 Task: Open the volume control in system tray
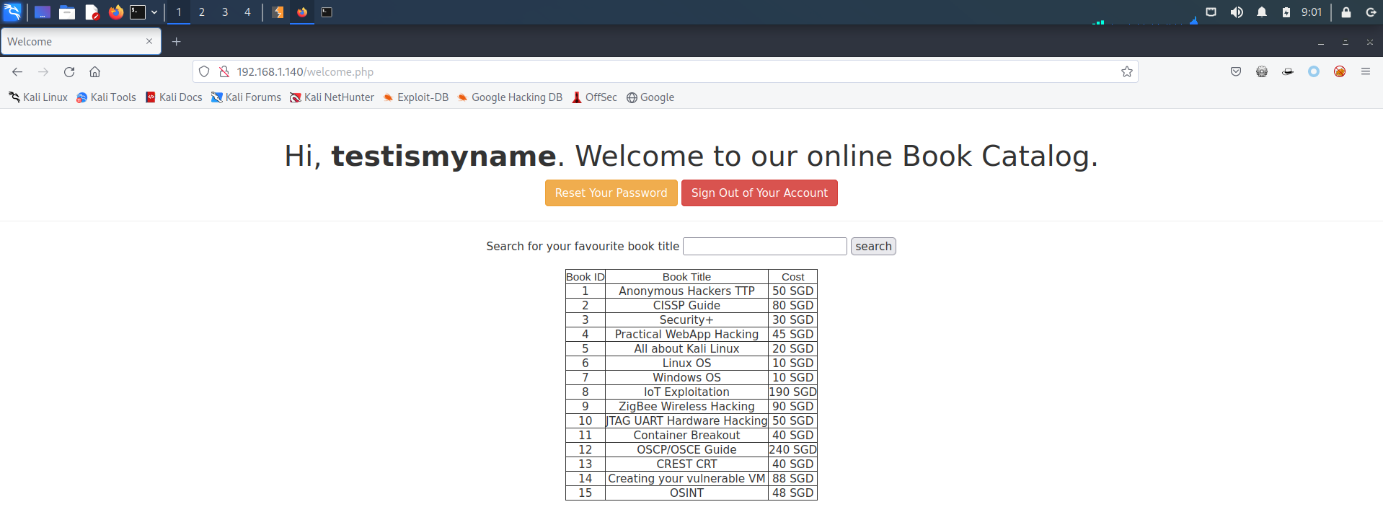1237,12
